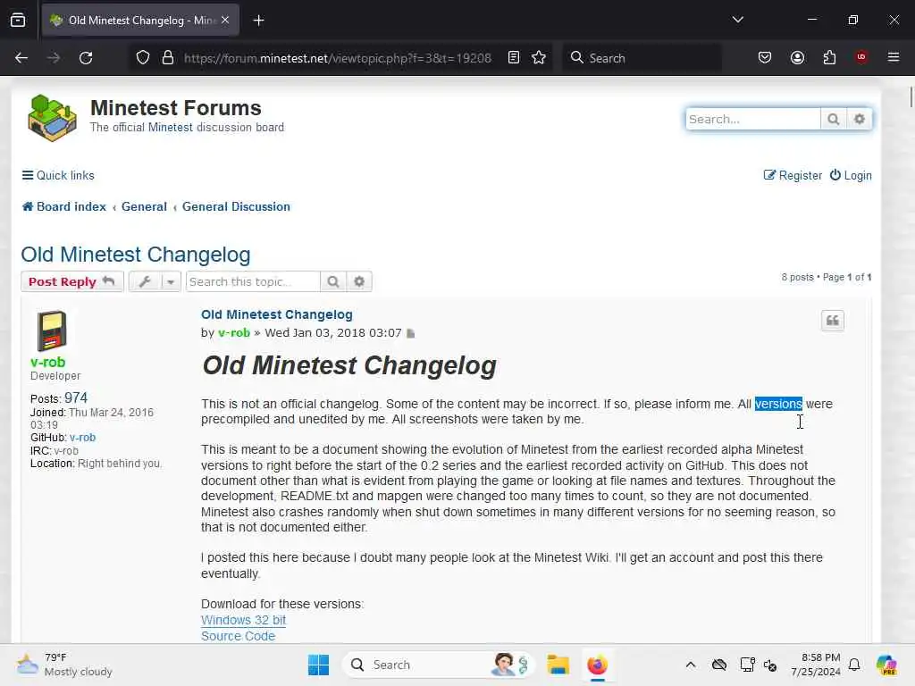Open the Firefox account icon
This screenshot has width=915, height=686.
coord(797,58)
